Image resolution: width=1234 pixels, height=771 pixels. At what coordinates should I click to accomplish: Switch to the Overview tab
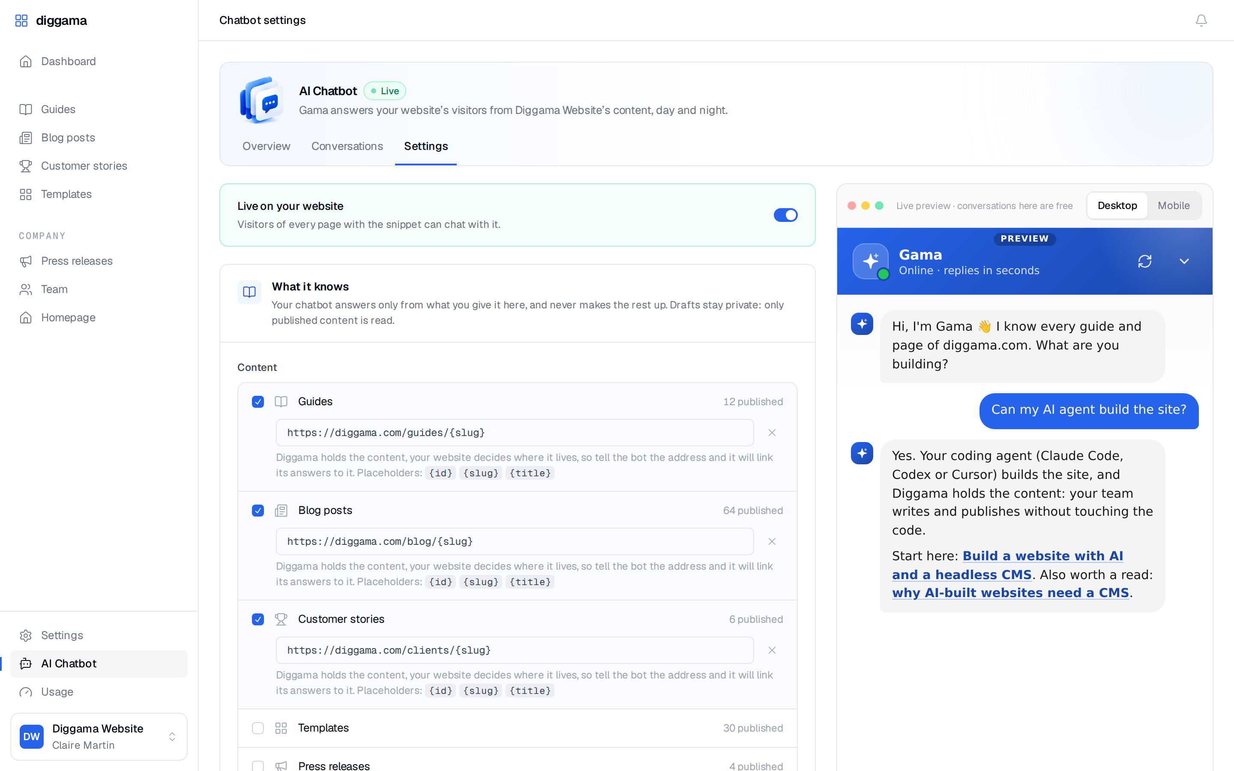point(266,146)
